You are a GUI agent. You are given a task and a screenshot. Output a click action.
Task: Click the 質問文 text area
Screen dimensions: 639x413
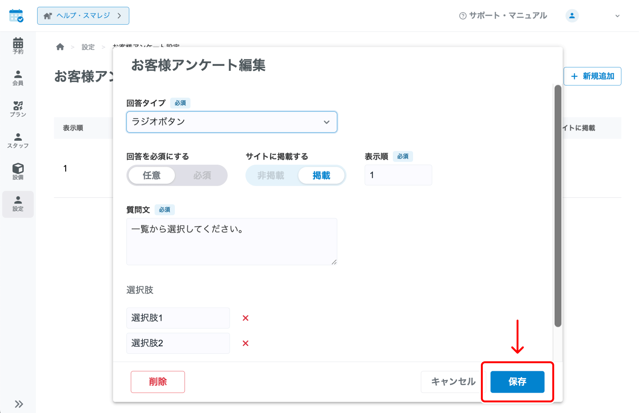coord(232,241)
